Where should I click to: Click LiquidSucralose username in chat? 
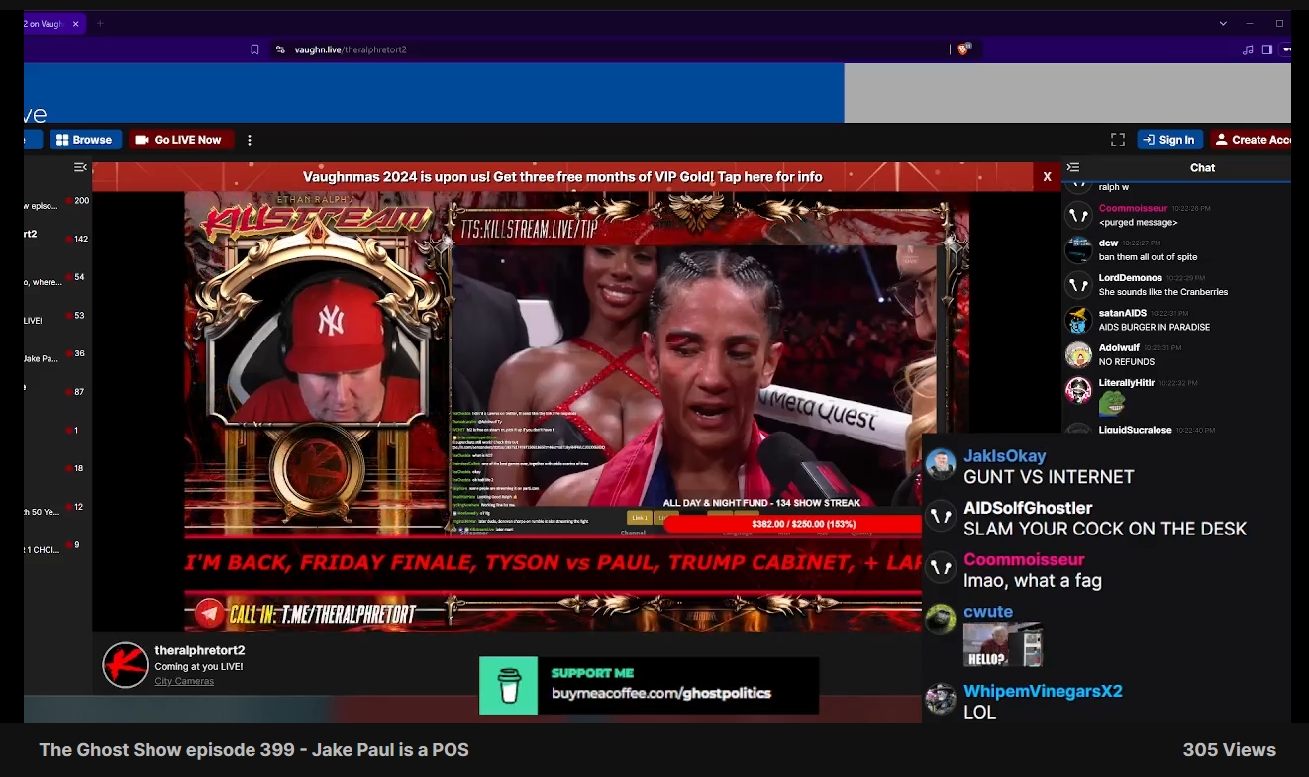point(1135,430)
